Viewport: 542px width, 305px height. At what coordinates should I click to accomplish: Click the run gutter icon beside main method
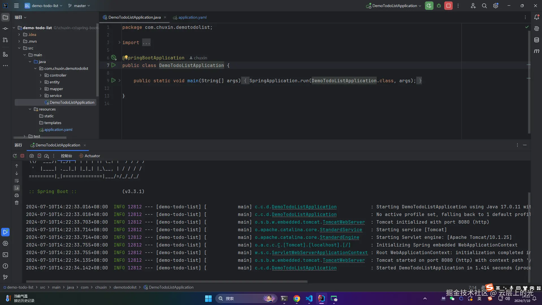pyautogui.click(x=113, y=81)
